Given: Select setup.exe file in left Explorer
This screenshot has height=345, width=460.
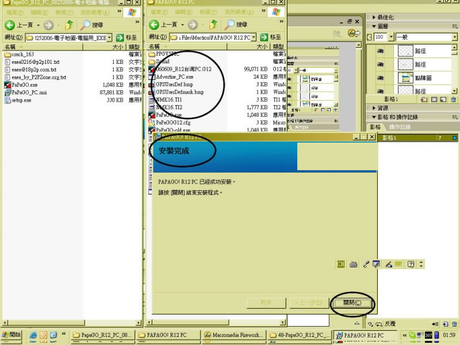Looking at the screenshot, I should coord(18,100).
